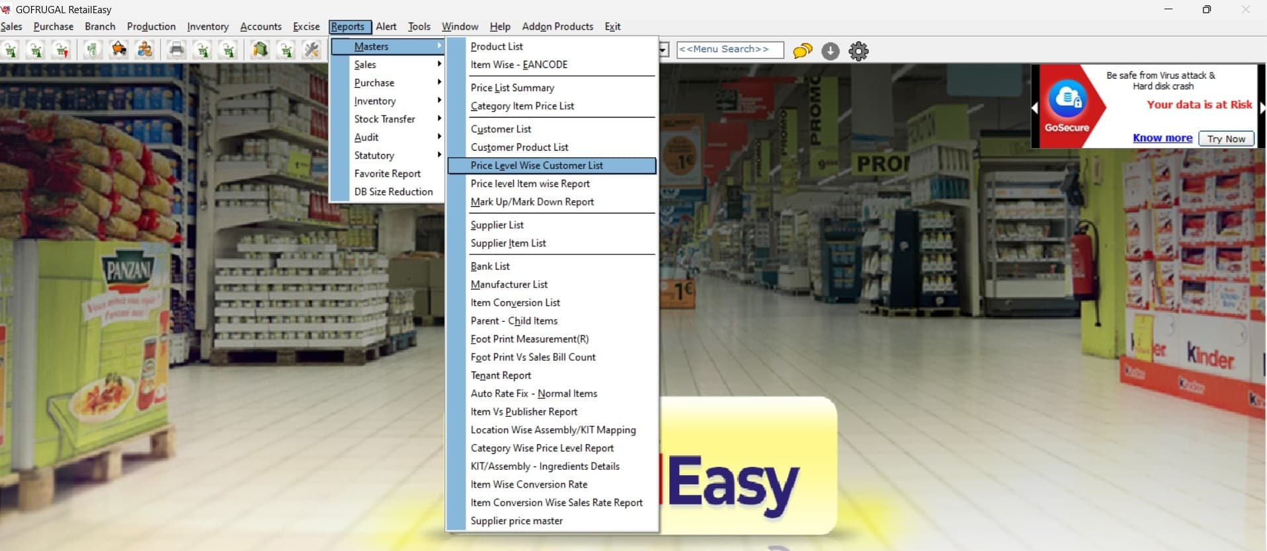Select Parent - Child Items

(x=552, y=320)
